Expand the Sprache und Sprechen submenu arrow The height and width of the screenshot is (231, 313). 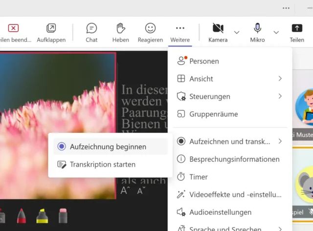(x=280, y=229)
